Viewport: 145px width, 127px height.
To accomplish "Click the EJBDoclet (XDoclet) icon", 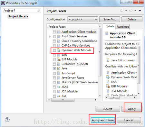I will [59, 64].
